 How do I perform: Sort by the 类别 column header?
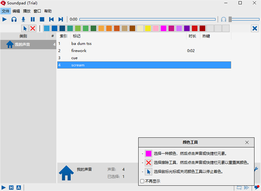23,36
